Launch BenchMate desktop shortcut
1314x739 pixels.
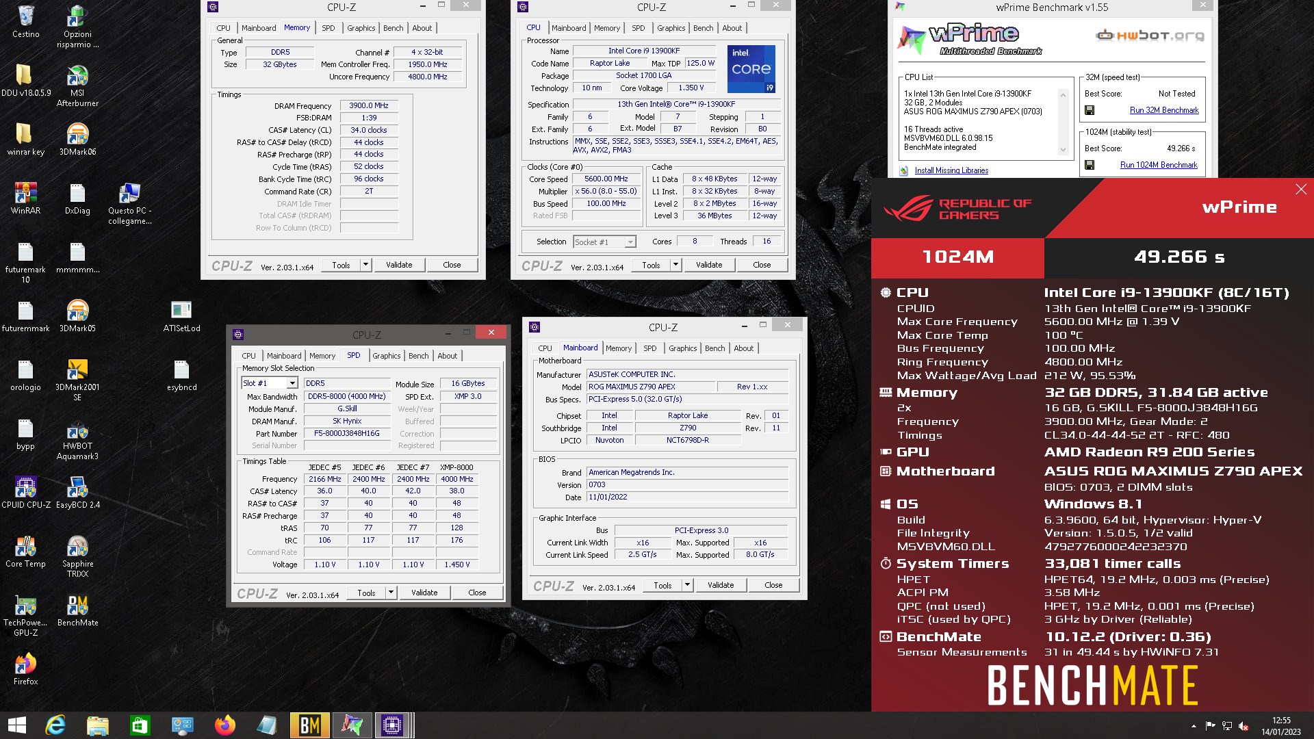pos(77,610)
